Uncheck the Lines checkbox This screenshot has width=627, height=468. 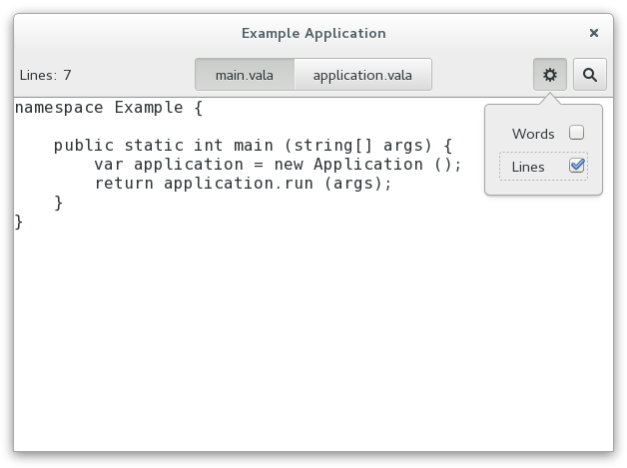click(x=576, y=166)
